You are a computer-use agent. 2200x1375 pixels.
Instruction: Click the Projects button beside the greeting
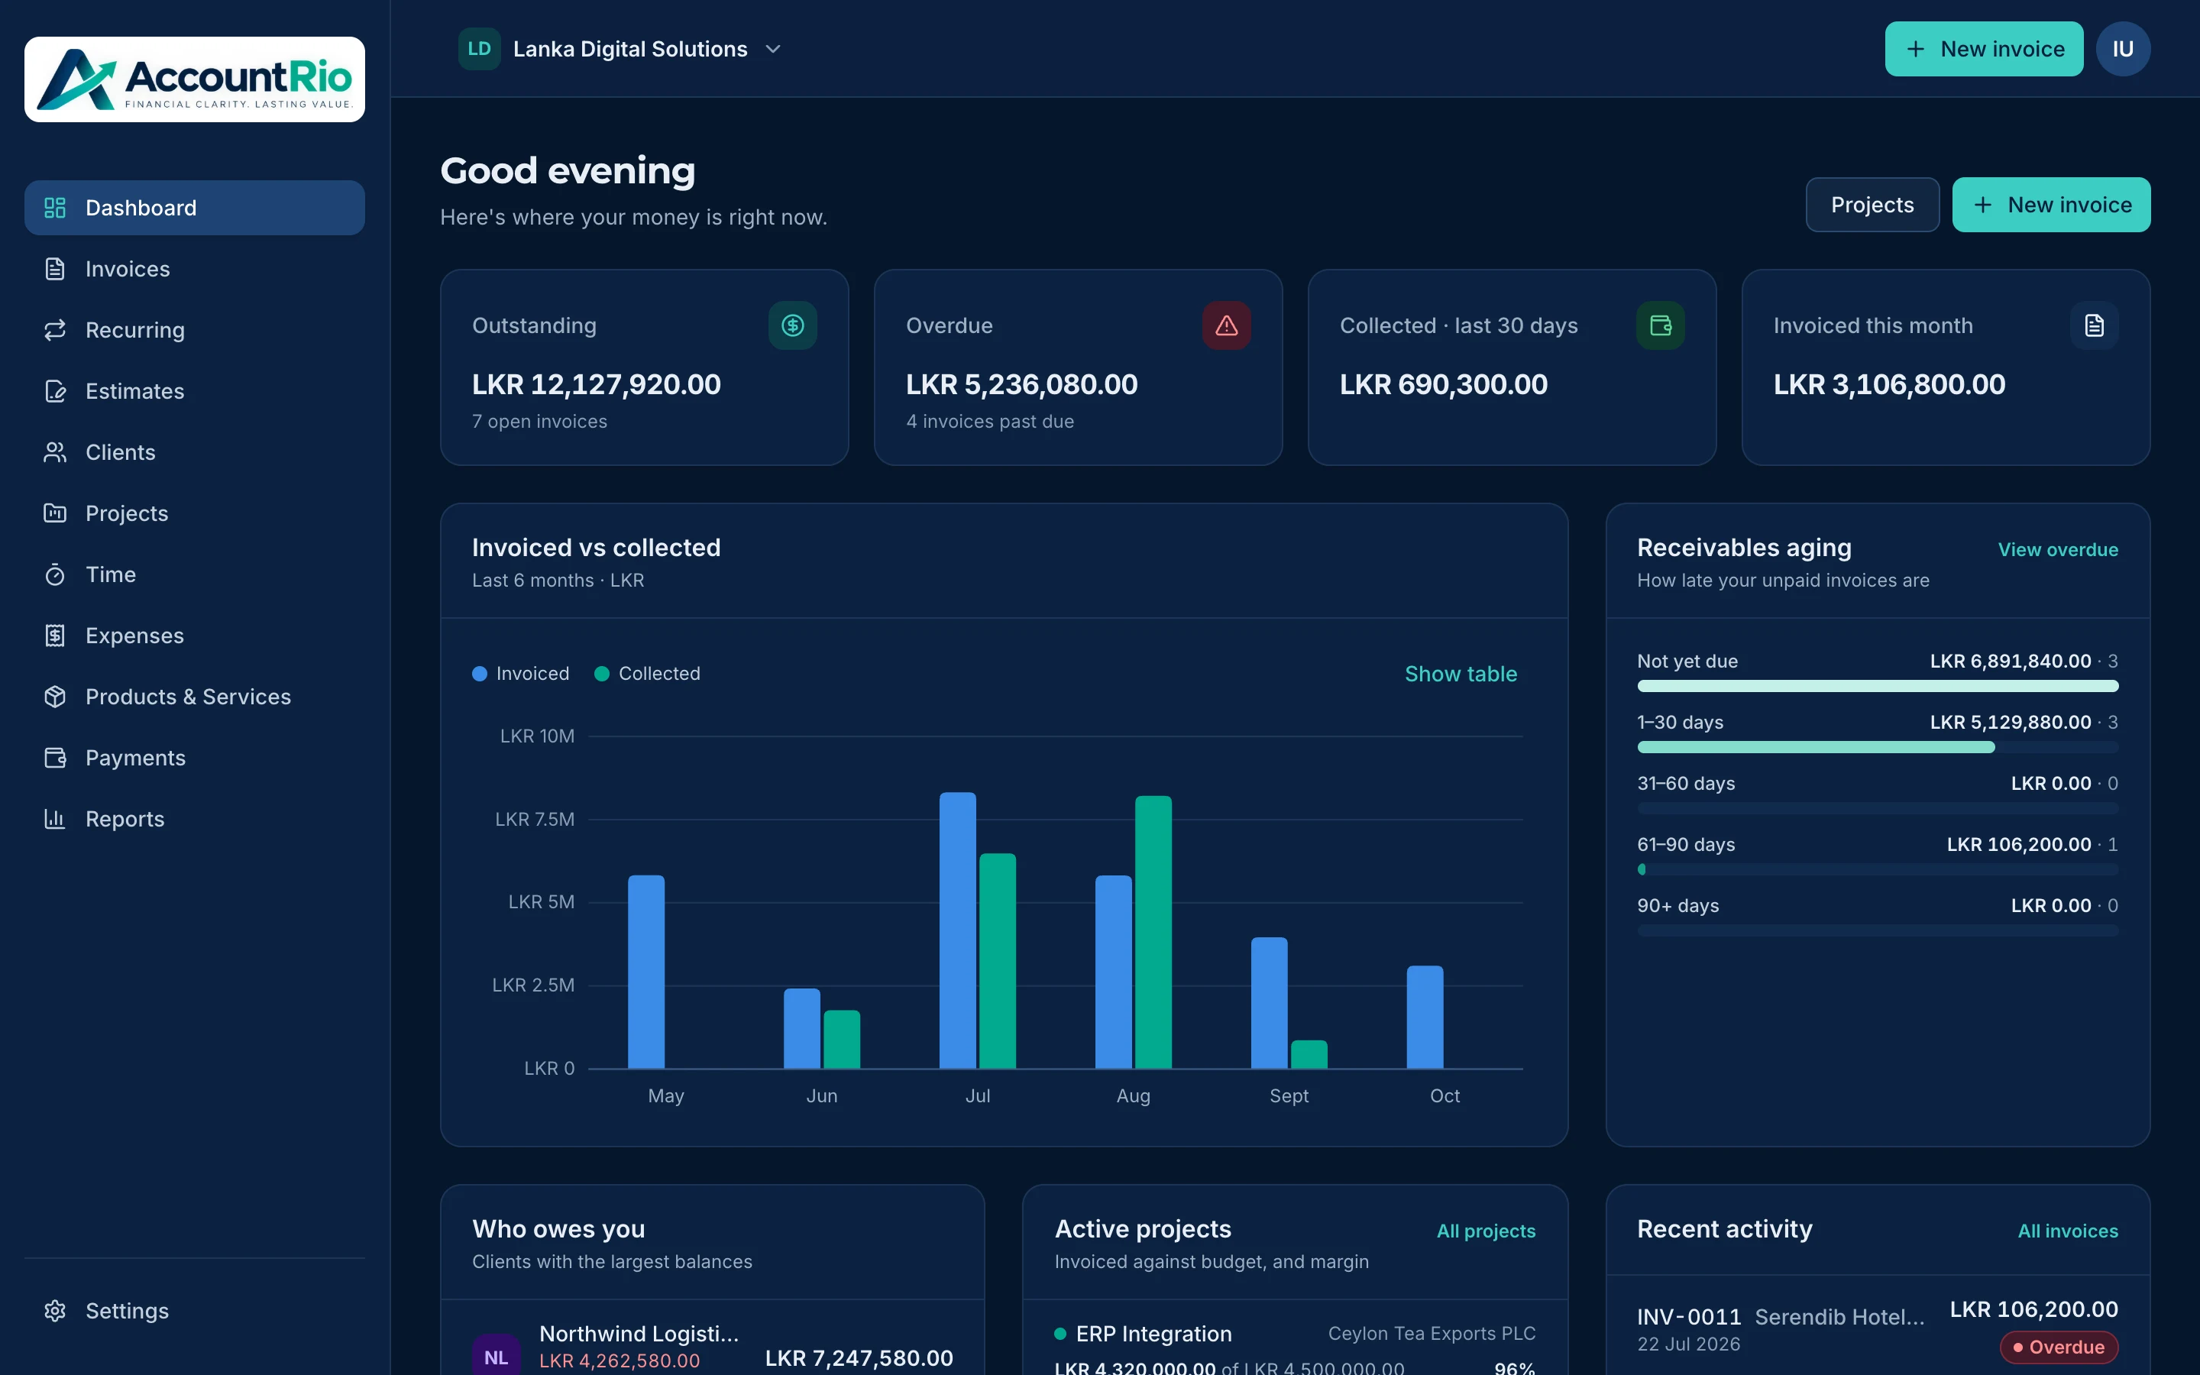(1873, 205)
